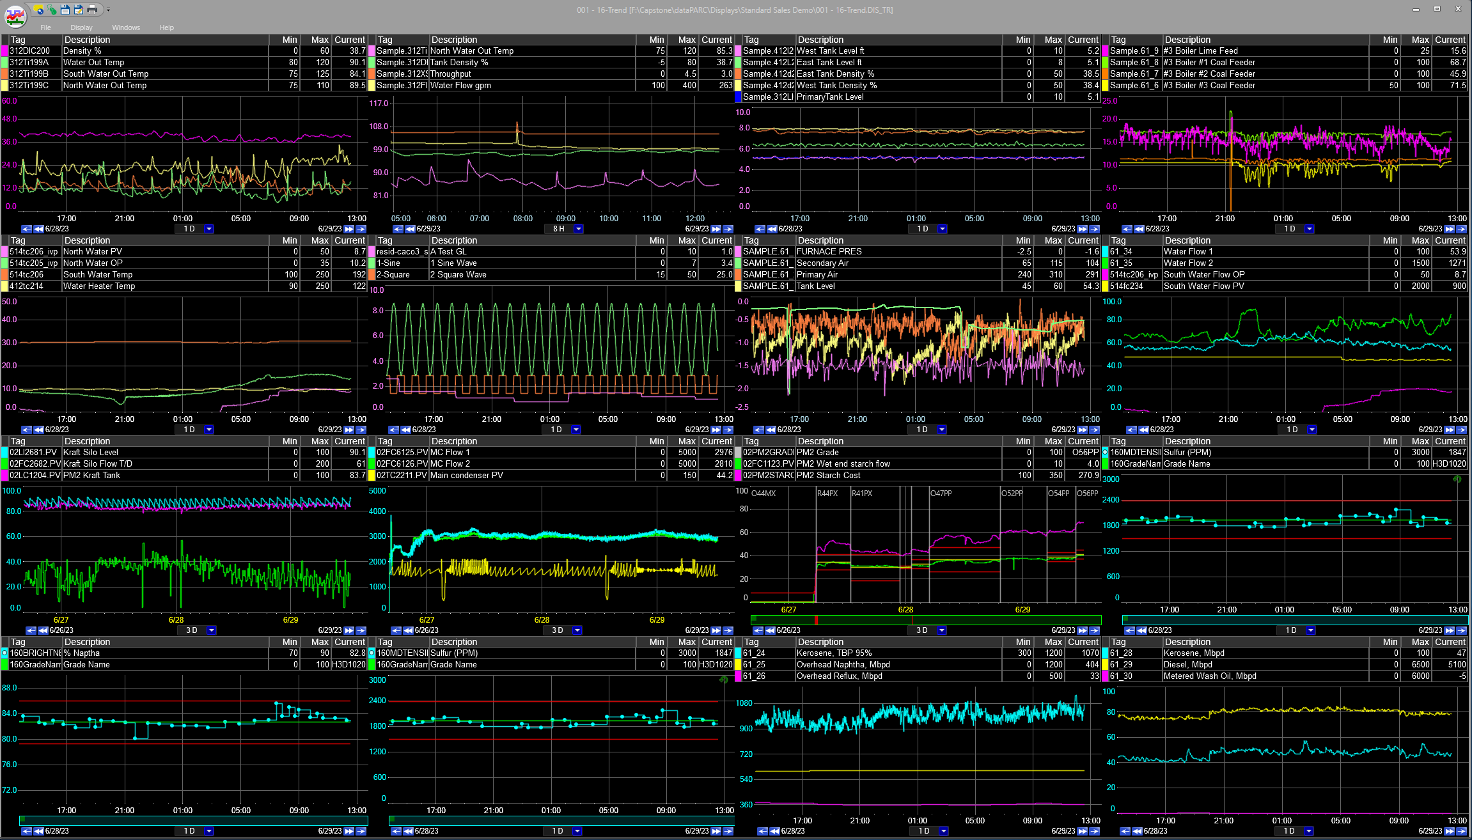
Task: Click end date 6/29/23 on Water Flow 1 trend
Action: pyautogui.click(x=1430, y=430)
